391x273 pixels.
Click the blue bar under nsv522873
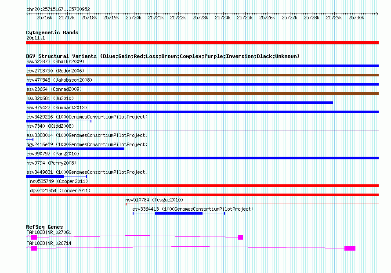tap(202, 66)
